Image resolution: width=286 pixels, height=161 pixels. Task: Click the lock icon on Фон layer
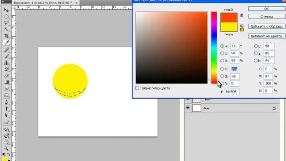(274, 108)
